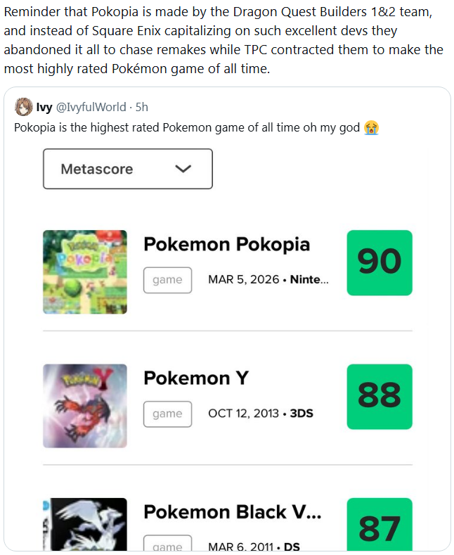Click the Pokemon Black Version title

[232, 511]
